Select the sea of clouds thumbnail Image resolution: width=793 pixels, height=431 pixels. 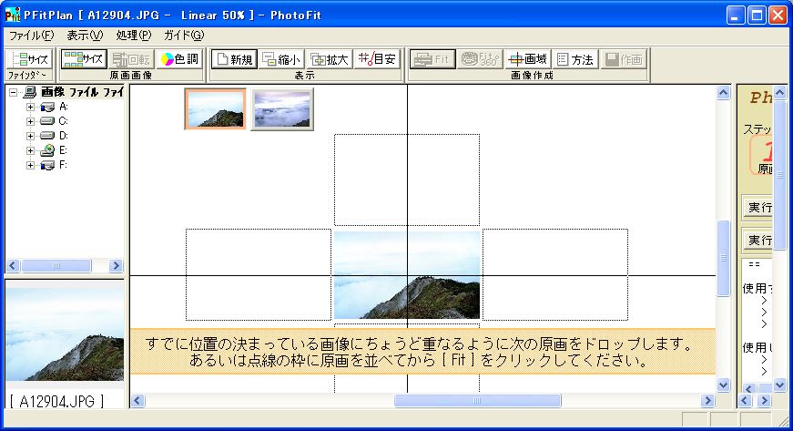click(x=281, y=109)
